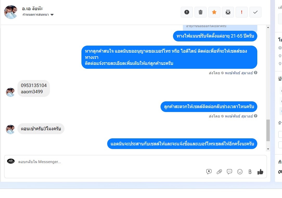This screenshot has width=282, height=198.
Task: Request payment with baht icon
Action: [x=250, y=171]
